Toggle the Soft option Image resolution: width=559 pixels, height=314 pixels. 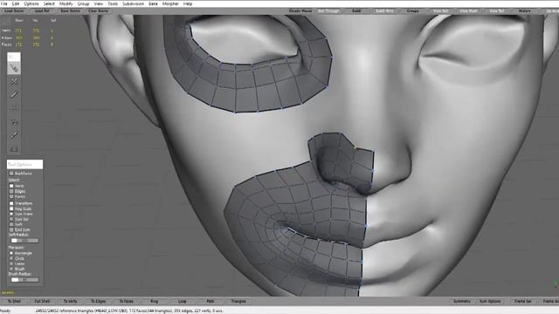[11, 225]
